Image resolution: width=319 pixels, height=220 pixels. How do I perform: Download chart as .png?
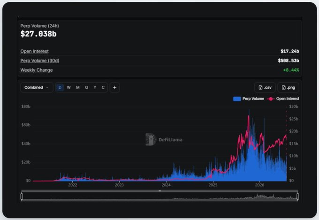point(289,88)
